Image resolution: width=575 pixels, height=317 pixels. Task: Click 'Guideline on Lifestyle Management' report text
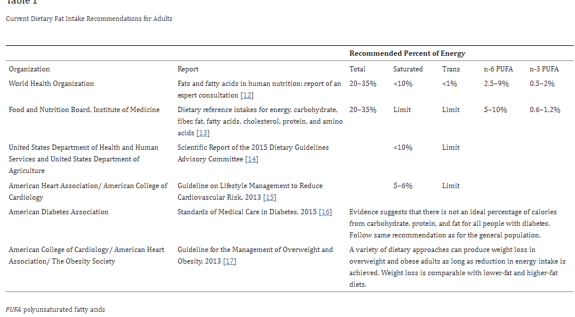point(250,192)
